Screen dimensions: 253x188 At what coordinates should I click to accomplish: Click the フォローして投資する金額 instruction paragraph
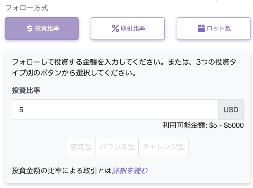point(124,68)
